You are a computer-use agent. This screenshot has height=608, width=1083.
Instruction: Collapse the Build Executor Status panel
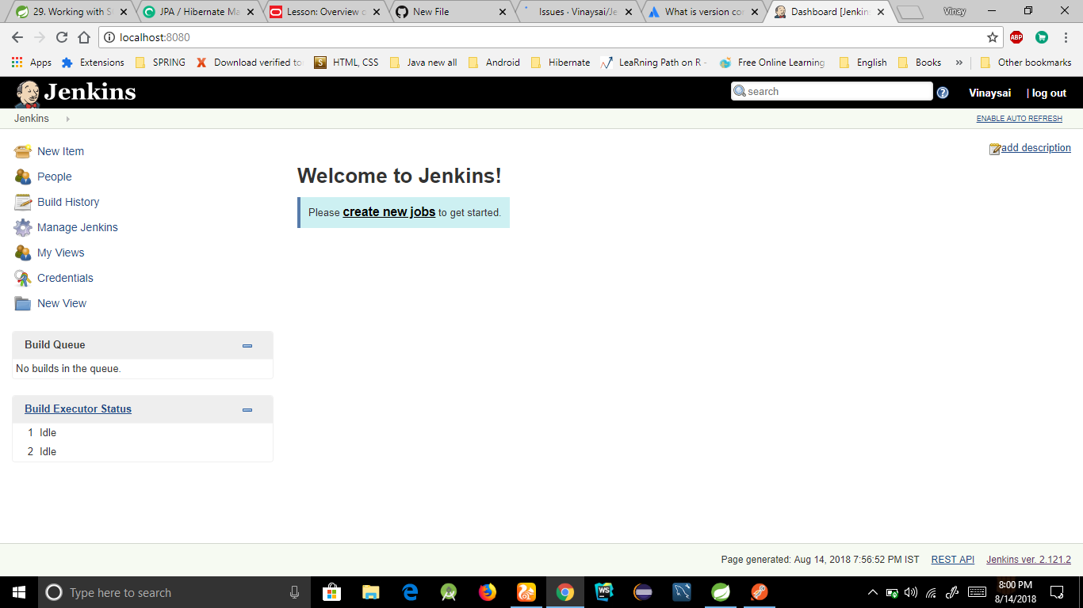(x=247, y=409)
